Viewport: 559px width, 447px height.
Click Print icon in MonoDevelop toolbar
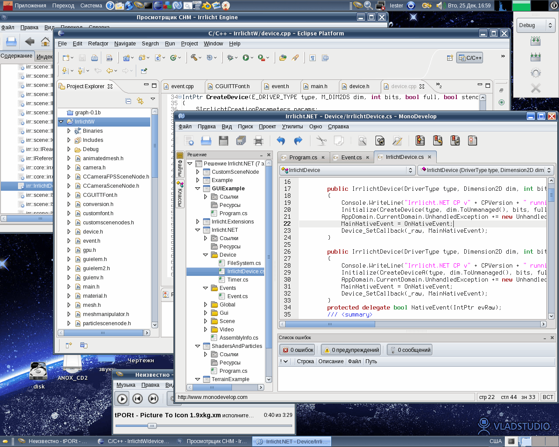(259, 141)
